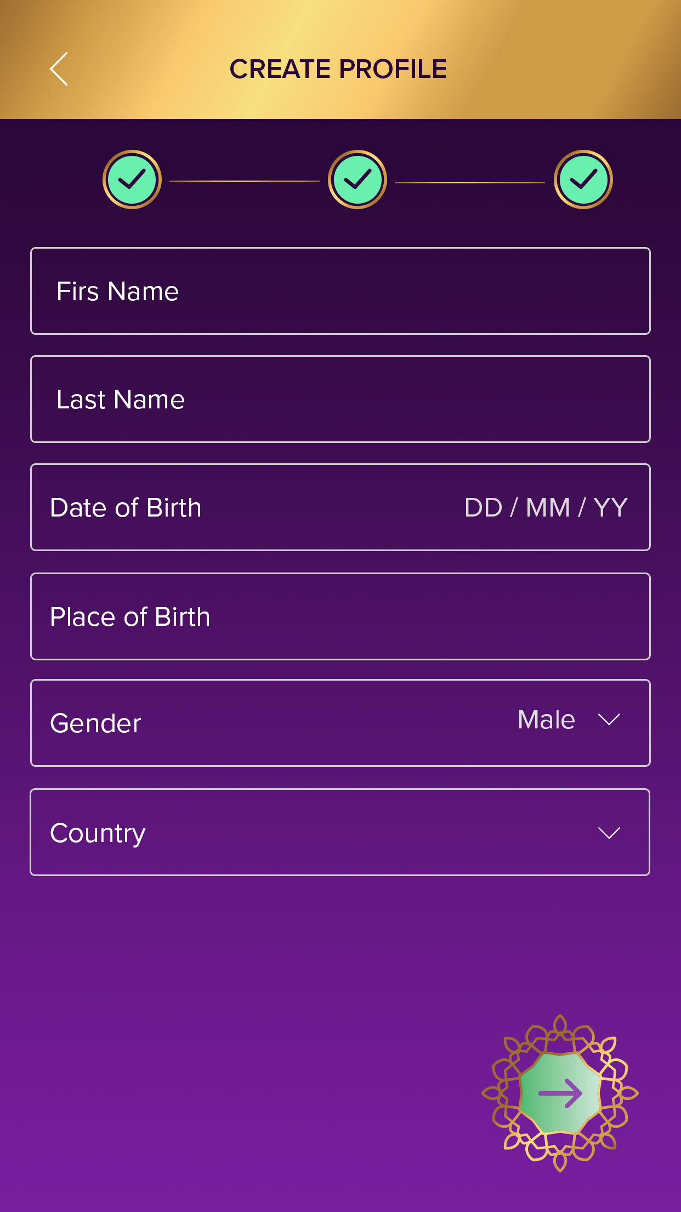The width and height of the screenshot is (681, 1212).
Task: Select the second step checkmark circle
Action: 357,179
